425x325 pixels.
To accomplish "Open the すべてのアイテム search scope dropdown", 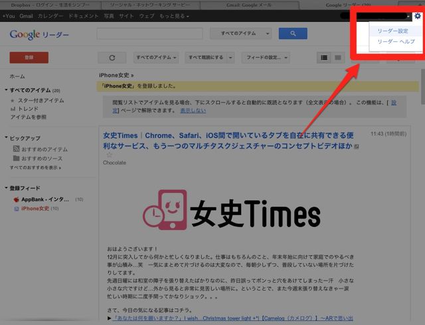I will click(x=240, y=34).
